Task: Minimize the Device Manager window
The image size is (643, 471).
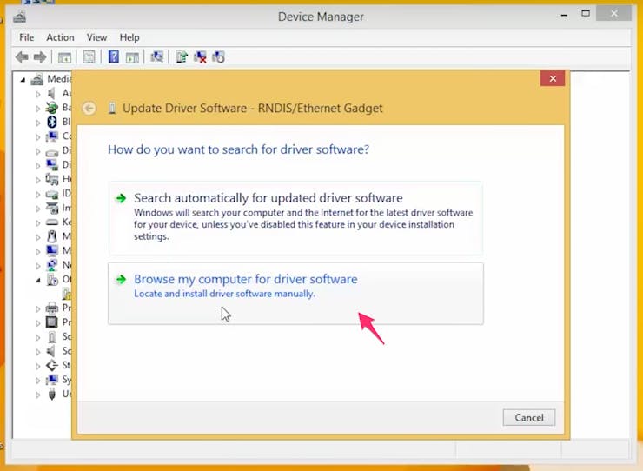Action: 565,15
